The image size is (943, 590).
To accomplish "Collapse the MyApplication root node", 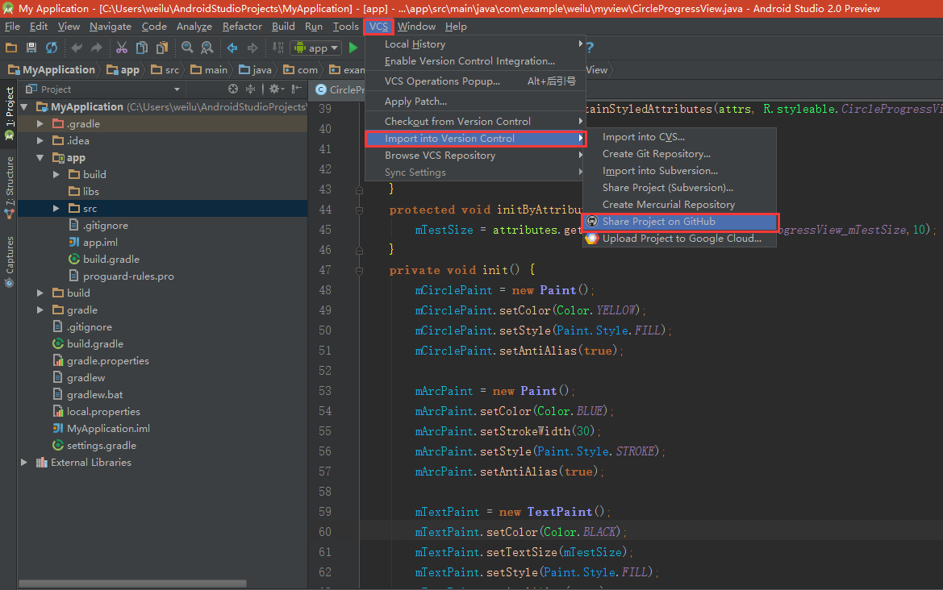I will (24, 107).
